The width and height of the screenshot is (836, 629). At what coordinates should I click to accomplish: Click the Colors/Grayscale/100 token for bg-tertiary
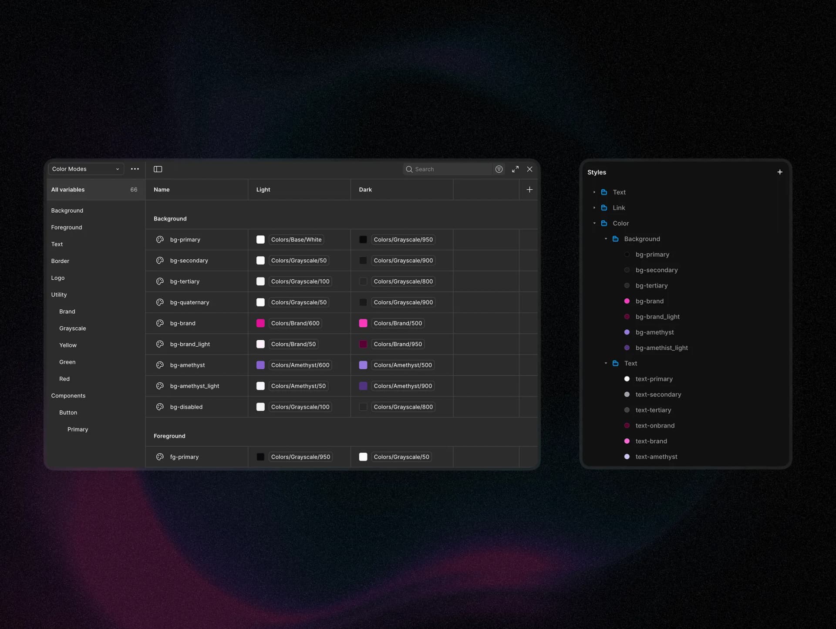(x=300, y=281)
